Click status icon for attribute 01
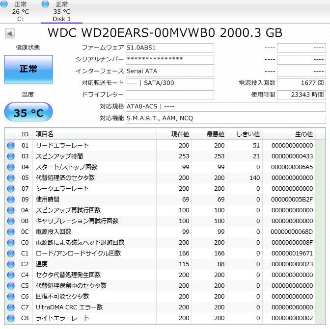 (x=11, y=146)
